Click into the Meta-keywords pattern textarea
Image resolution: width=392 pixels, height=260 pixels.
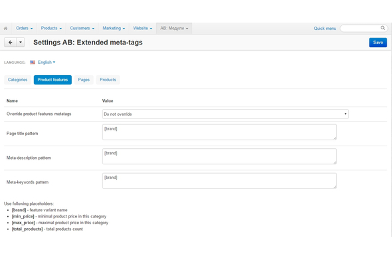click(219, 181)
